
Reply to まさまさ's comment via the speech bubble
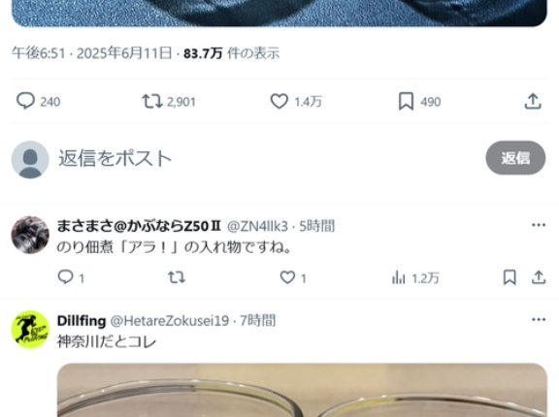click(x=66, y=277)
